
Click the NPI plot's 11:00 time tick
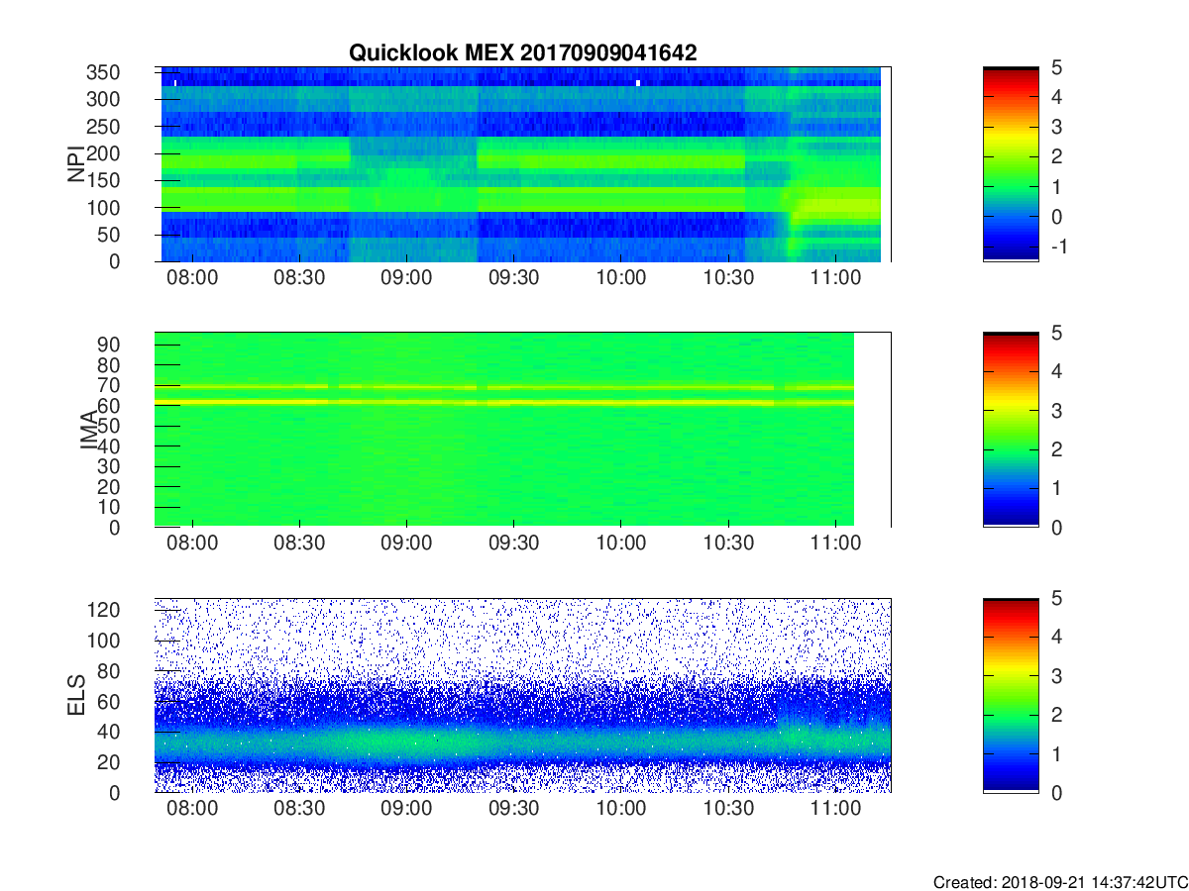click(x=834, y=279)
